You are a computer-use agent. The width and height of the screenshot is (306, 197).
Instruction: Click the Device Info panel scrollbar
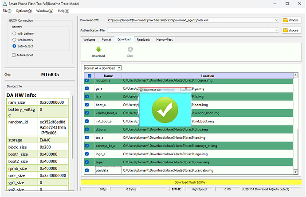[x=72, y=127]
